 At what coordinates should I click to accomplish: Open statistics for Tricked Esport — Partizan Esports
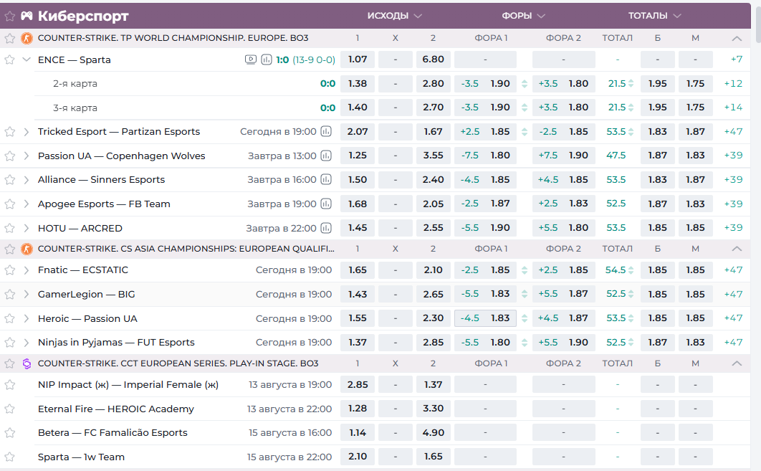[326, 132]
